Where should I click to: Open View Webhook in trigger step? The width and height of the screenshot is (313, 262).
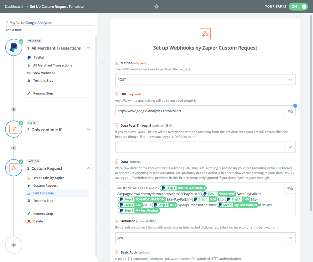44,73
